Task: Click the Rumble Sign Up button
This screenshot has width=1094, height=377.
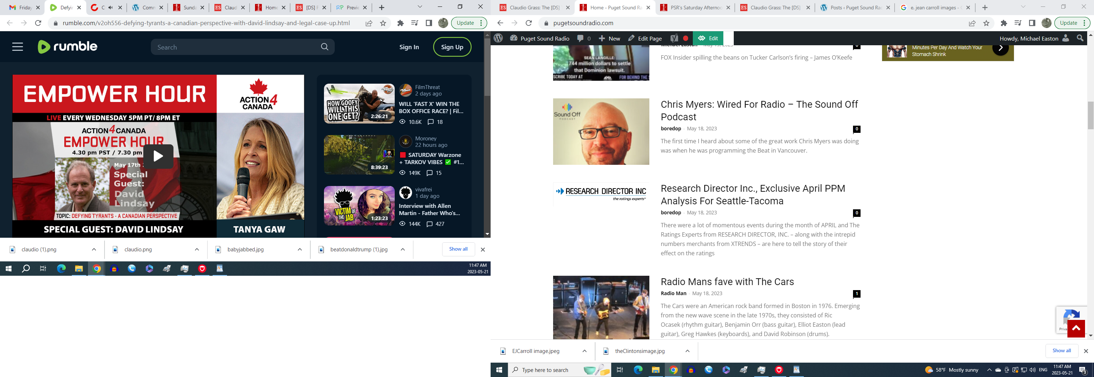Action: [x=452, y=47]
